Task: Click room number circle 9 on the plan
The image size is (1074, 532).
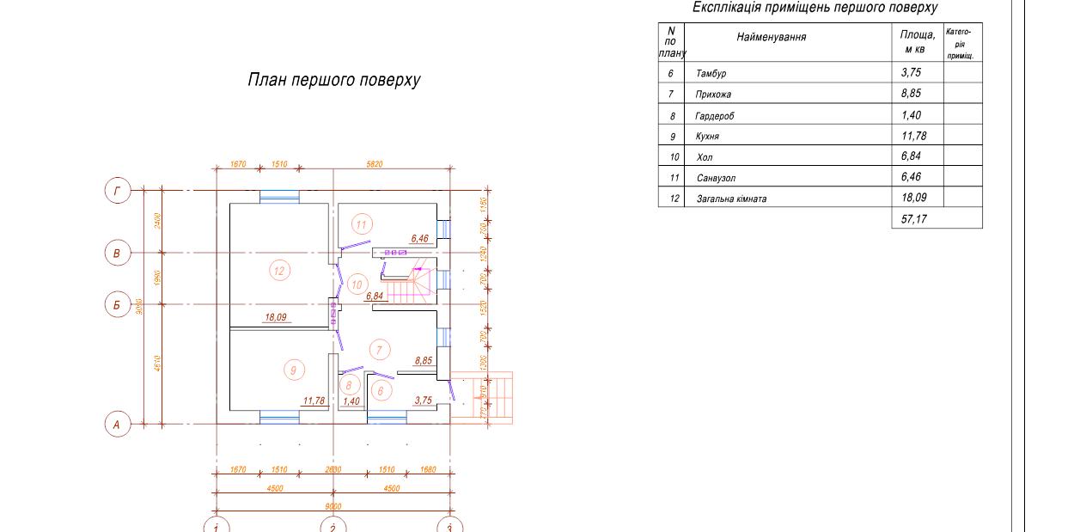Action: click(293, 370)
